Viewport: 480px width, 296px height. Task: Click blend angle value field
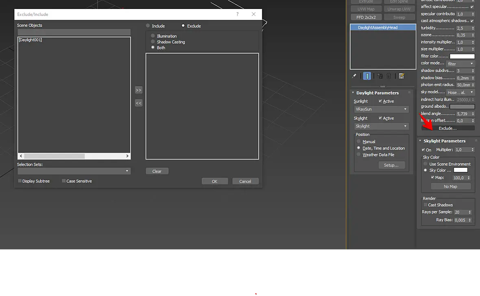coord(463,114)
